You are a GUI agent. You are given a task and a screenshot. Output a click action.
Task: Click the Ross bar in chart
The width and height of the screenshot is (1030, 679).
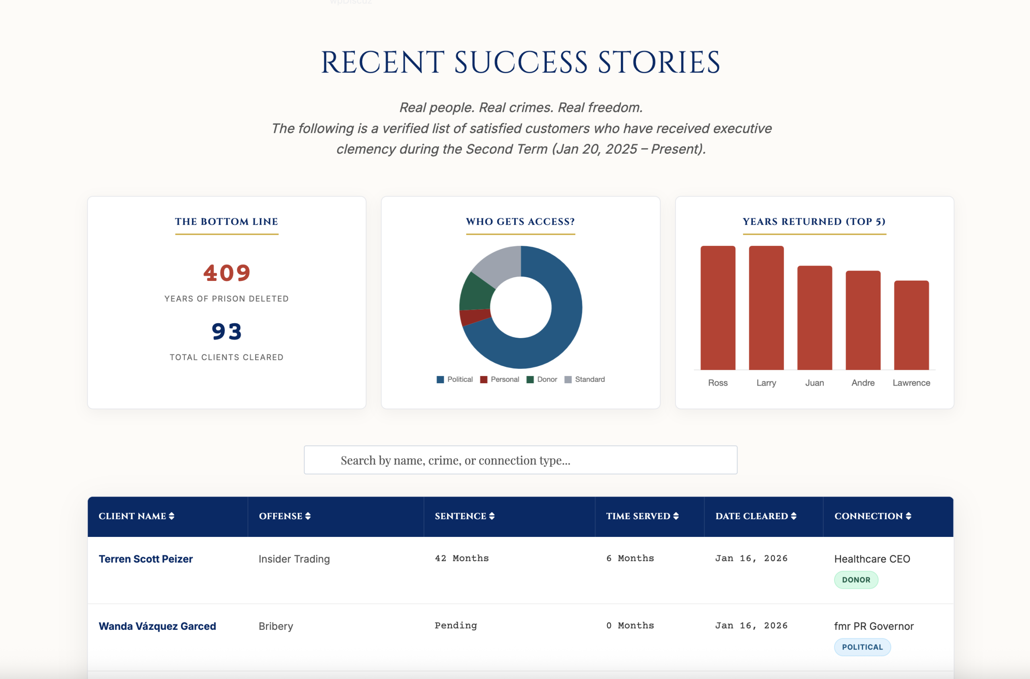[717, 308]
